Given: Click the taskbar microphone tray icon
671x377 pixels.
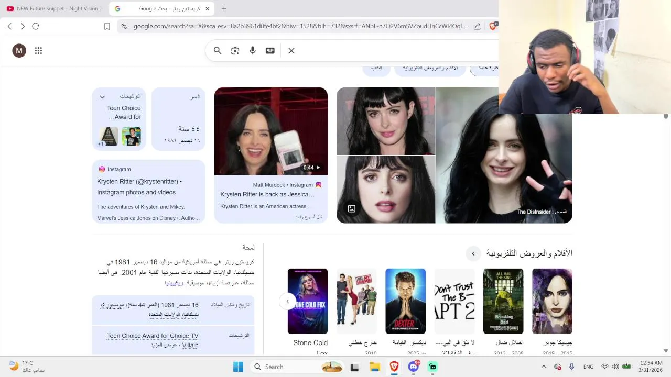Looking at the screenshot, I should click(x=571, y=367).
